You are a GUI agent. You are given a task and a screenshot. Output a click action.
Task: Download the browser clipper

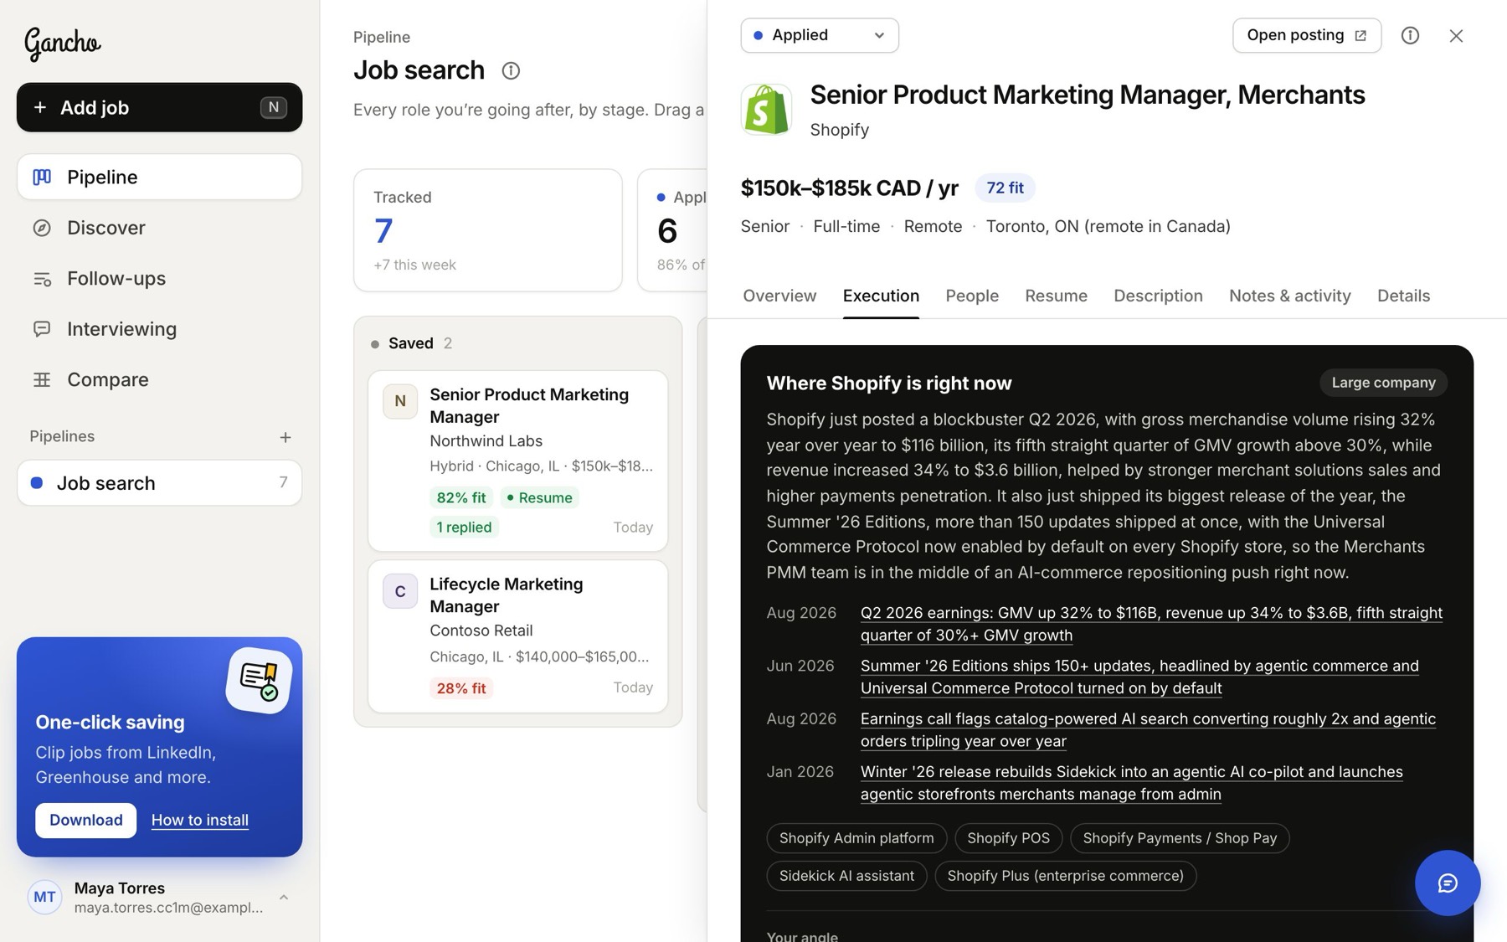[85, 820]
